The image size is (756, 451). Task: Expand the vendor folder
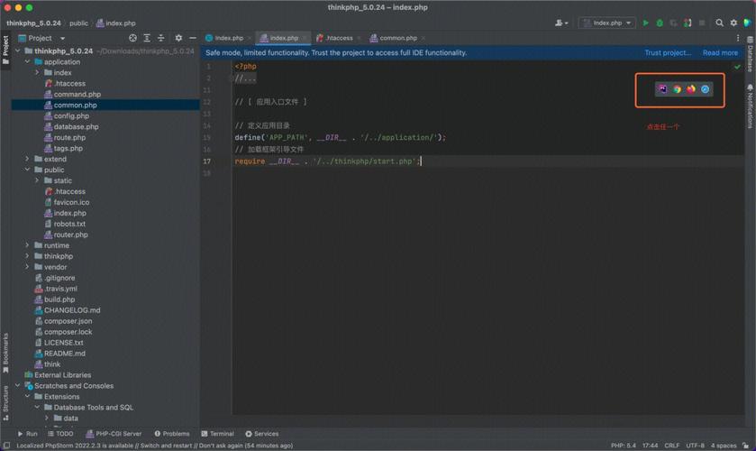[x=27, y=267]
